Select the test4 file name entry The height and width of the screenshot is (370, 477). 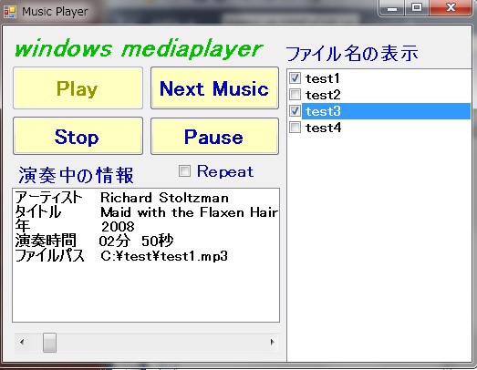[323, 128]
